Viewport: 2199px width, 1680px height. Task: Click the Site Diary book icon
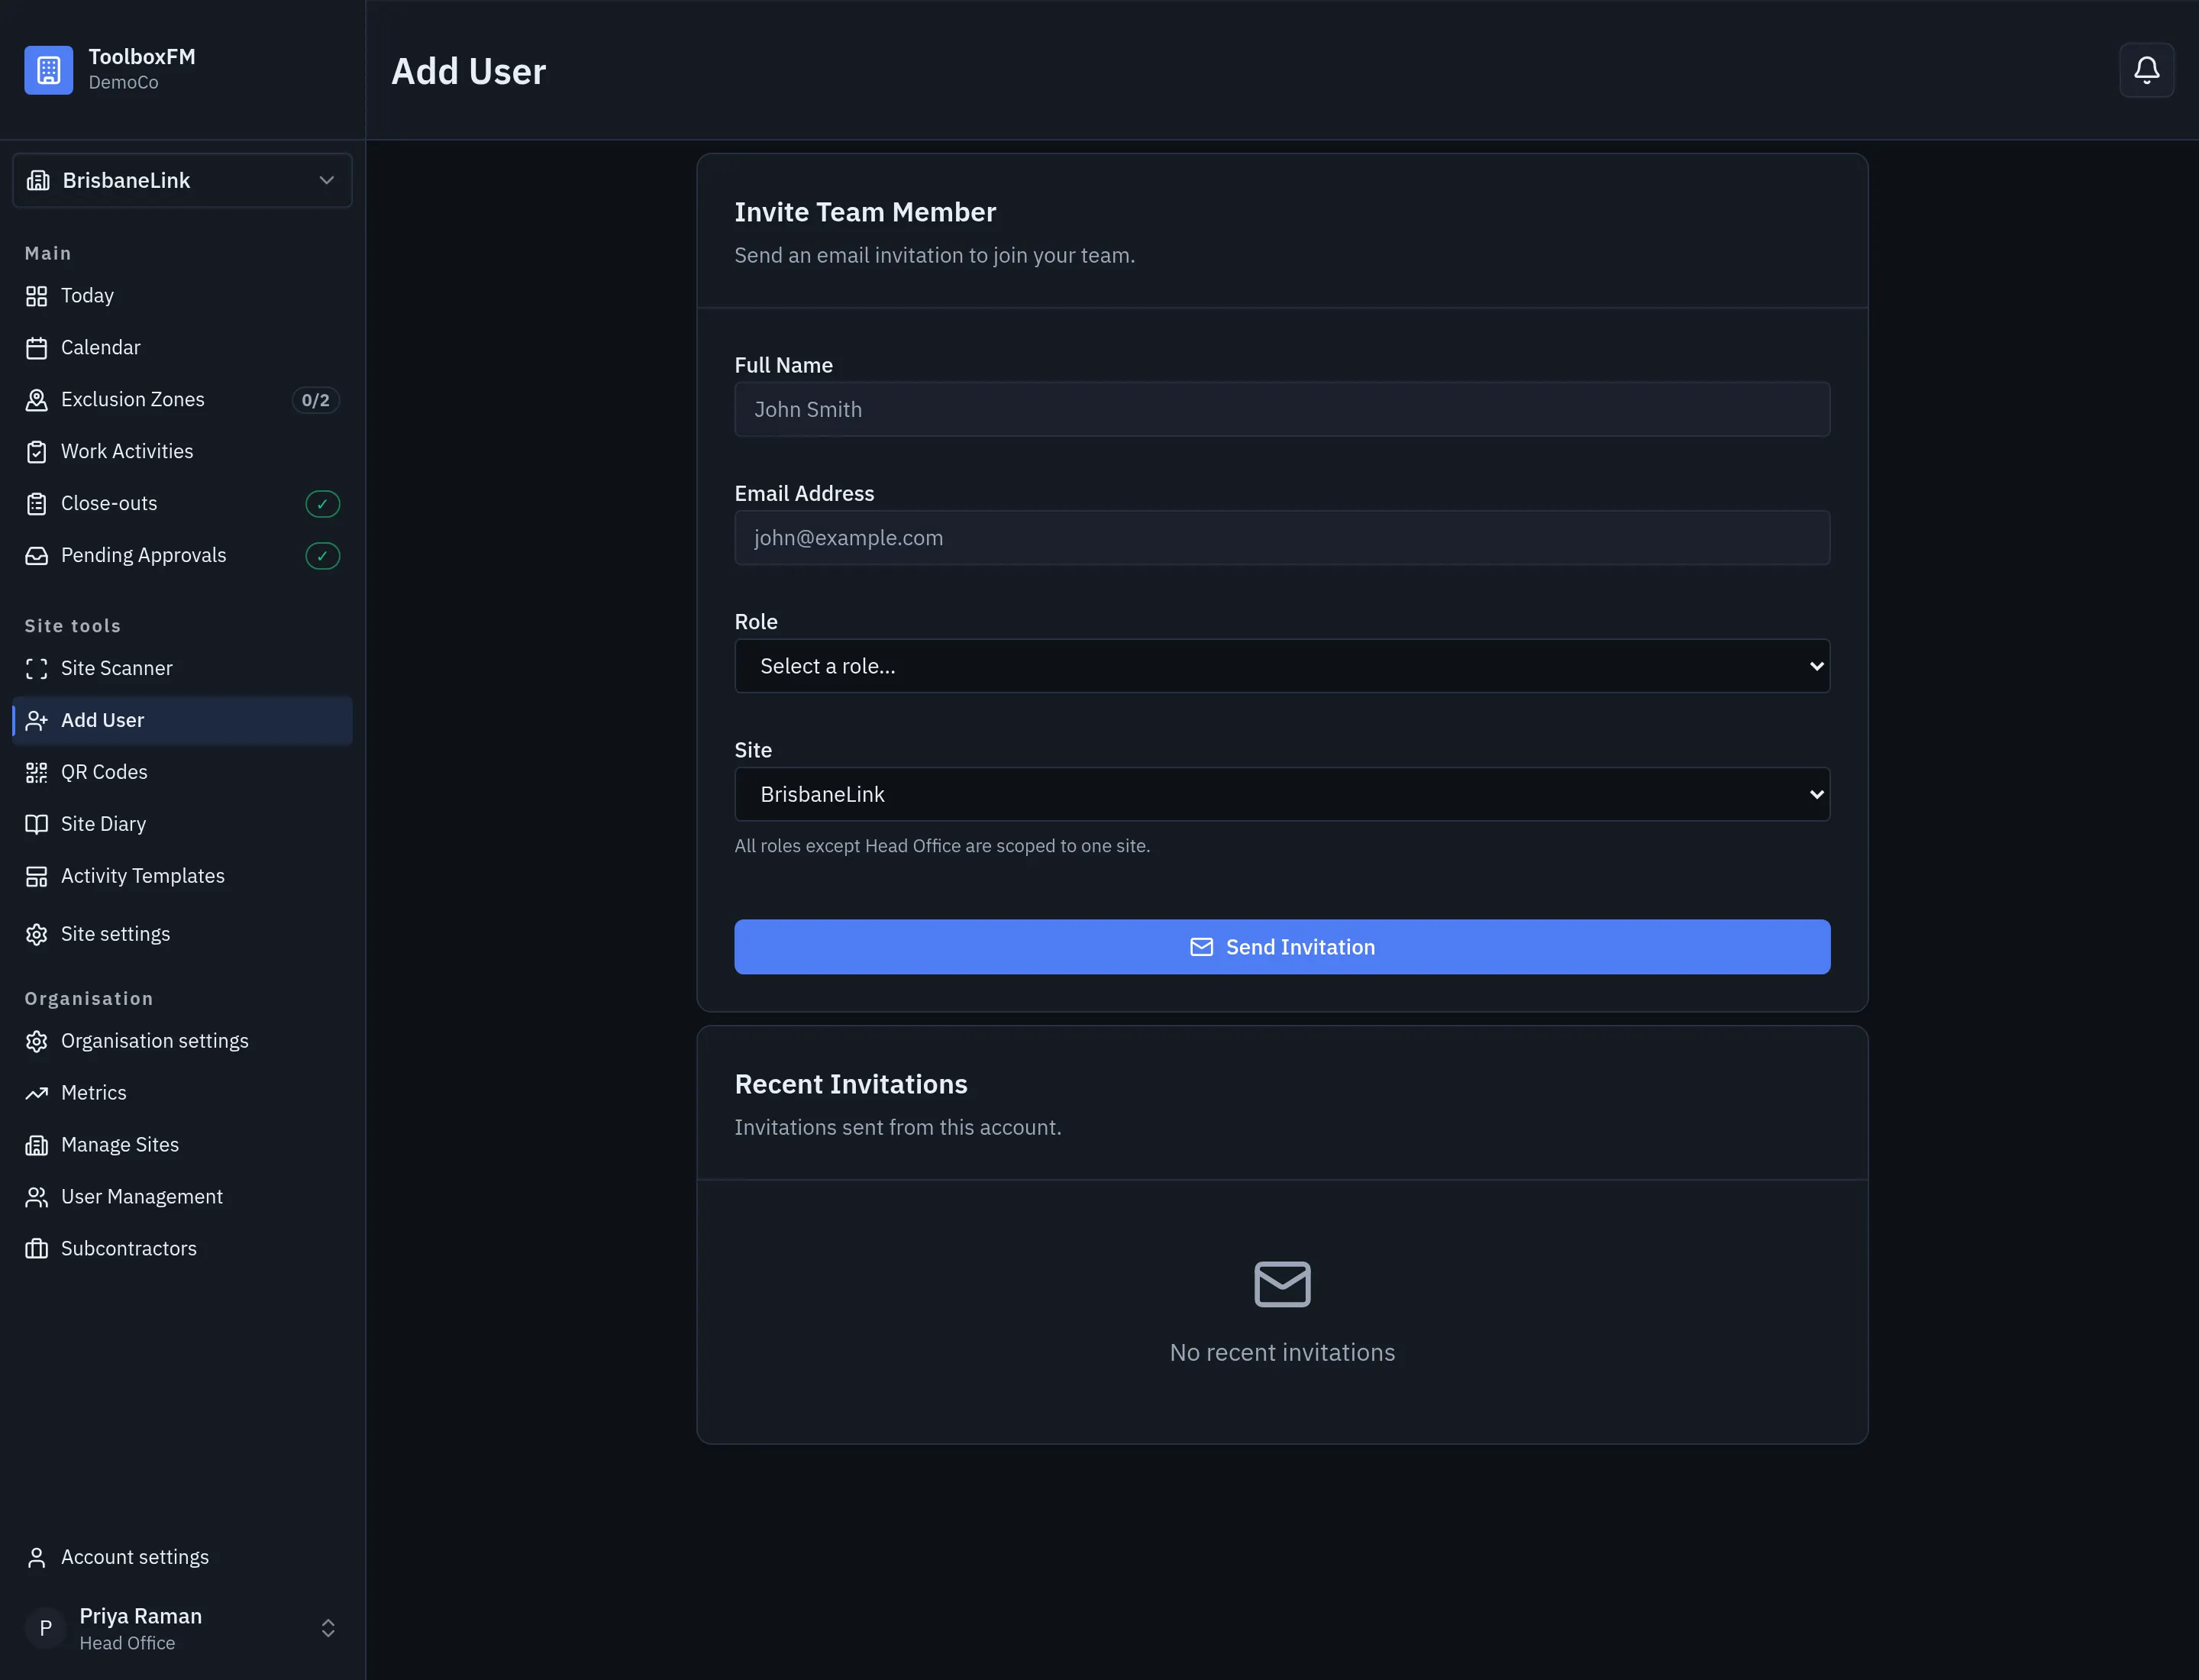coord(37,825)
